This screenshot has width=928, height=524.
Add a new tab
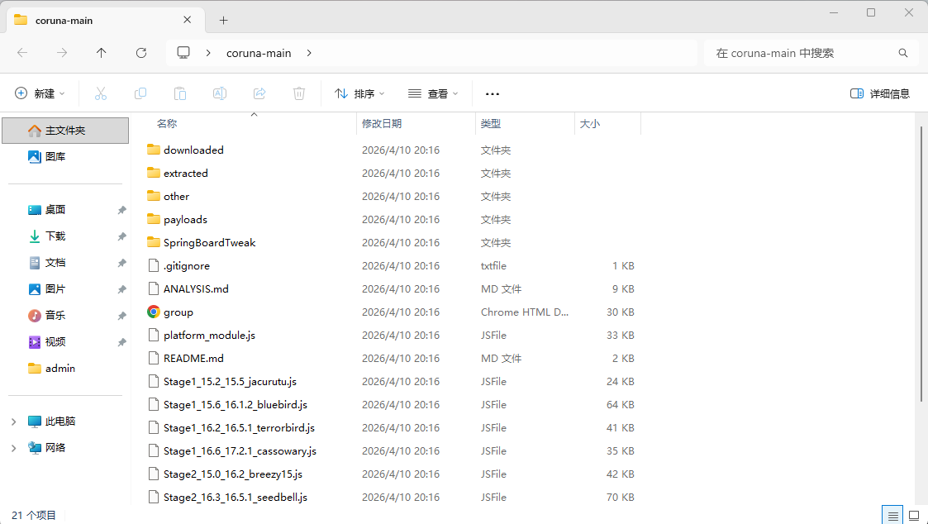(x=223, y=20)
